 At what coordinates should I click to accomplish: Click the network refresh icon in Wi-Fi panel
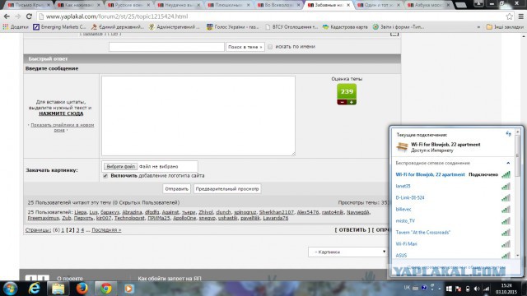click(x=508, y=134)
